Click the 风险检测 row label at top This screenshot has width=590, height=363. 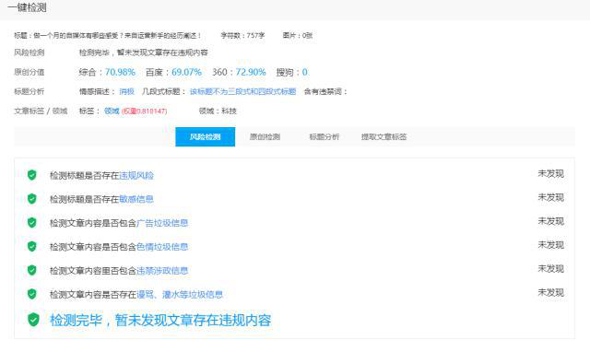[29, 53]
